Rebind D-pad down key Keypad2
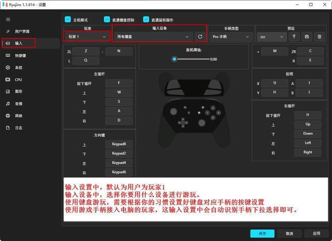The height and width of the screenshot is (241, 332). coord(119,153)
